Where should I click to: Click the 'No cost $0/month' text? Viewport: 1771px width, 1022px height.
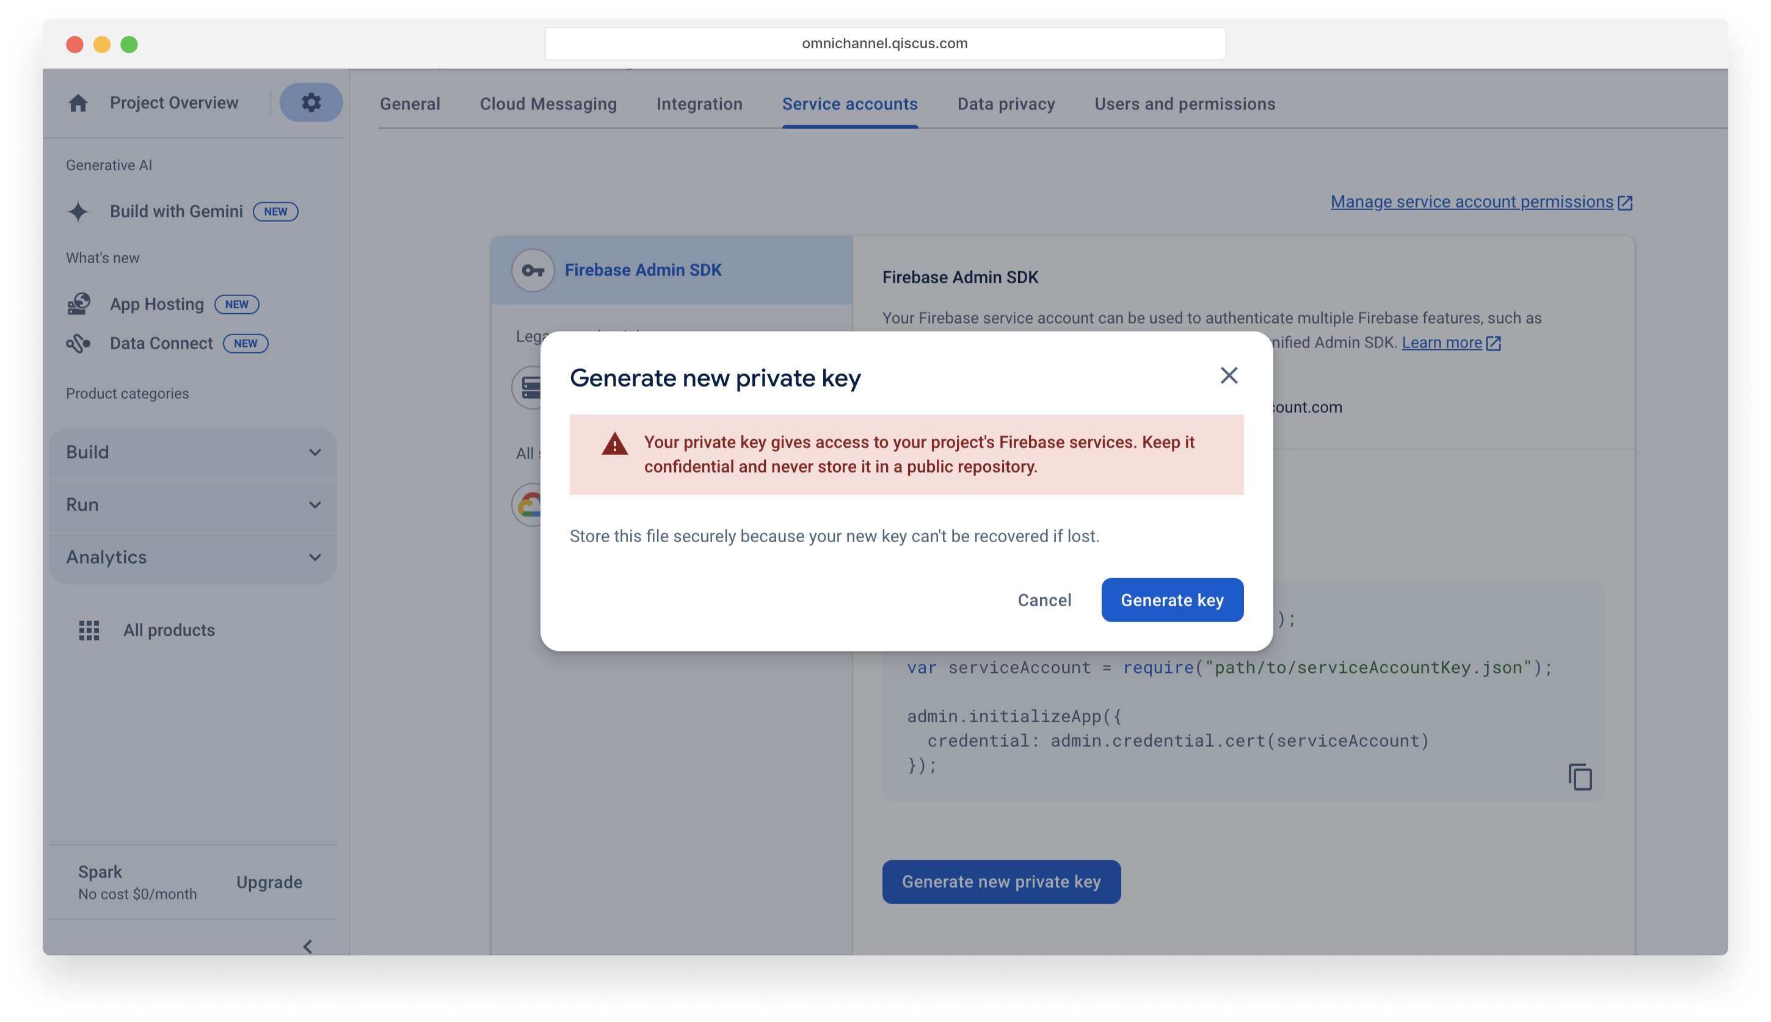click(137, 894)
